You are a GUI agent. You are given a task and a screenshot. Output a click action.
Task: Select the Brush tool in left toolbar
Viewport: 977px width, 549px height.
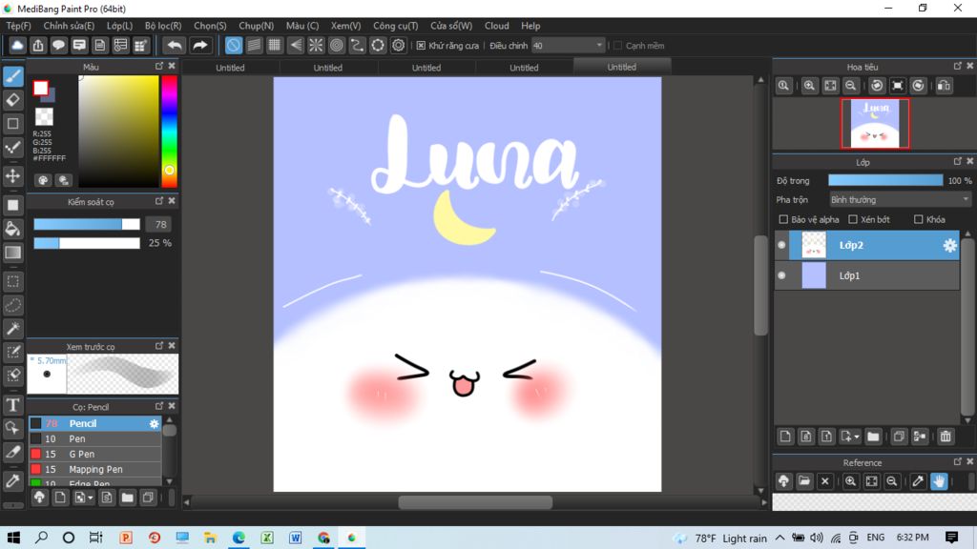13,76
